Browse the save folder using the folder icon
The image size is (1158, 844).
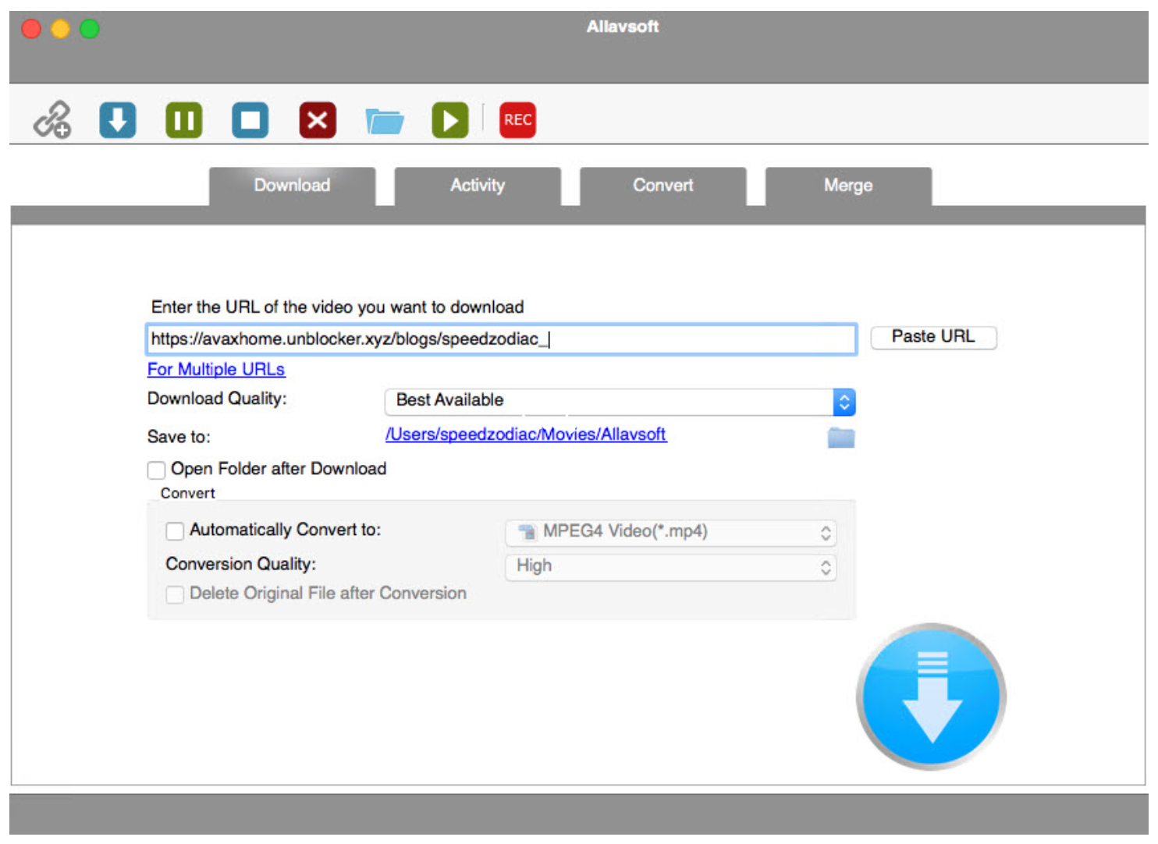click(841, 438)
